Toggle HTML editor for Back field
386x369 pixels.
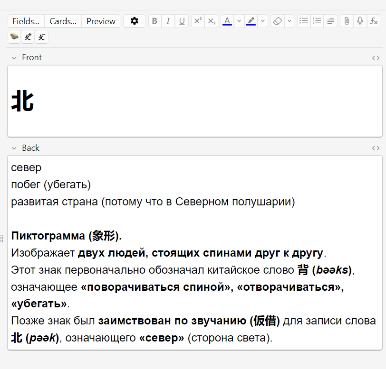pyautogui.click(x=376, y=148)
